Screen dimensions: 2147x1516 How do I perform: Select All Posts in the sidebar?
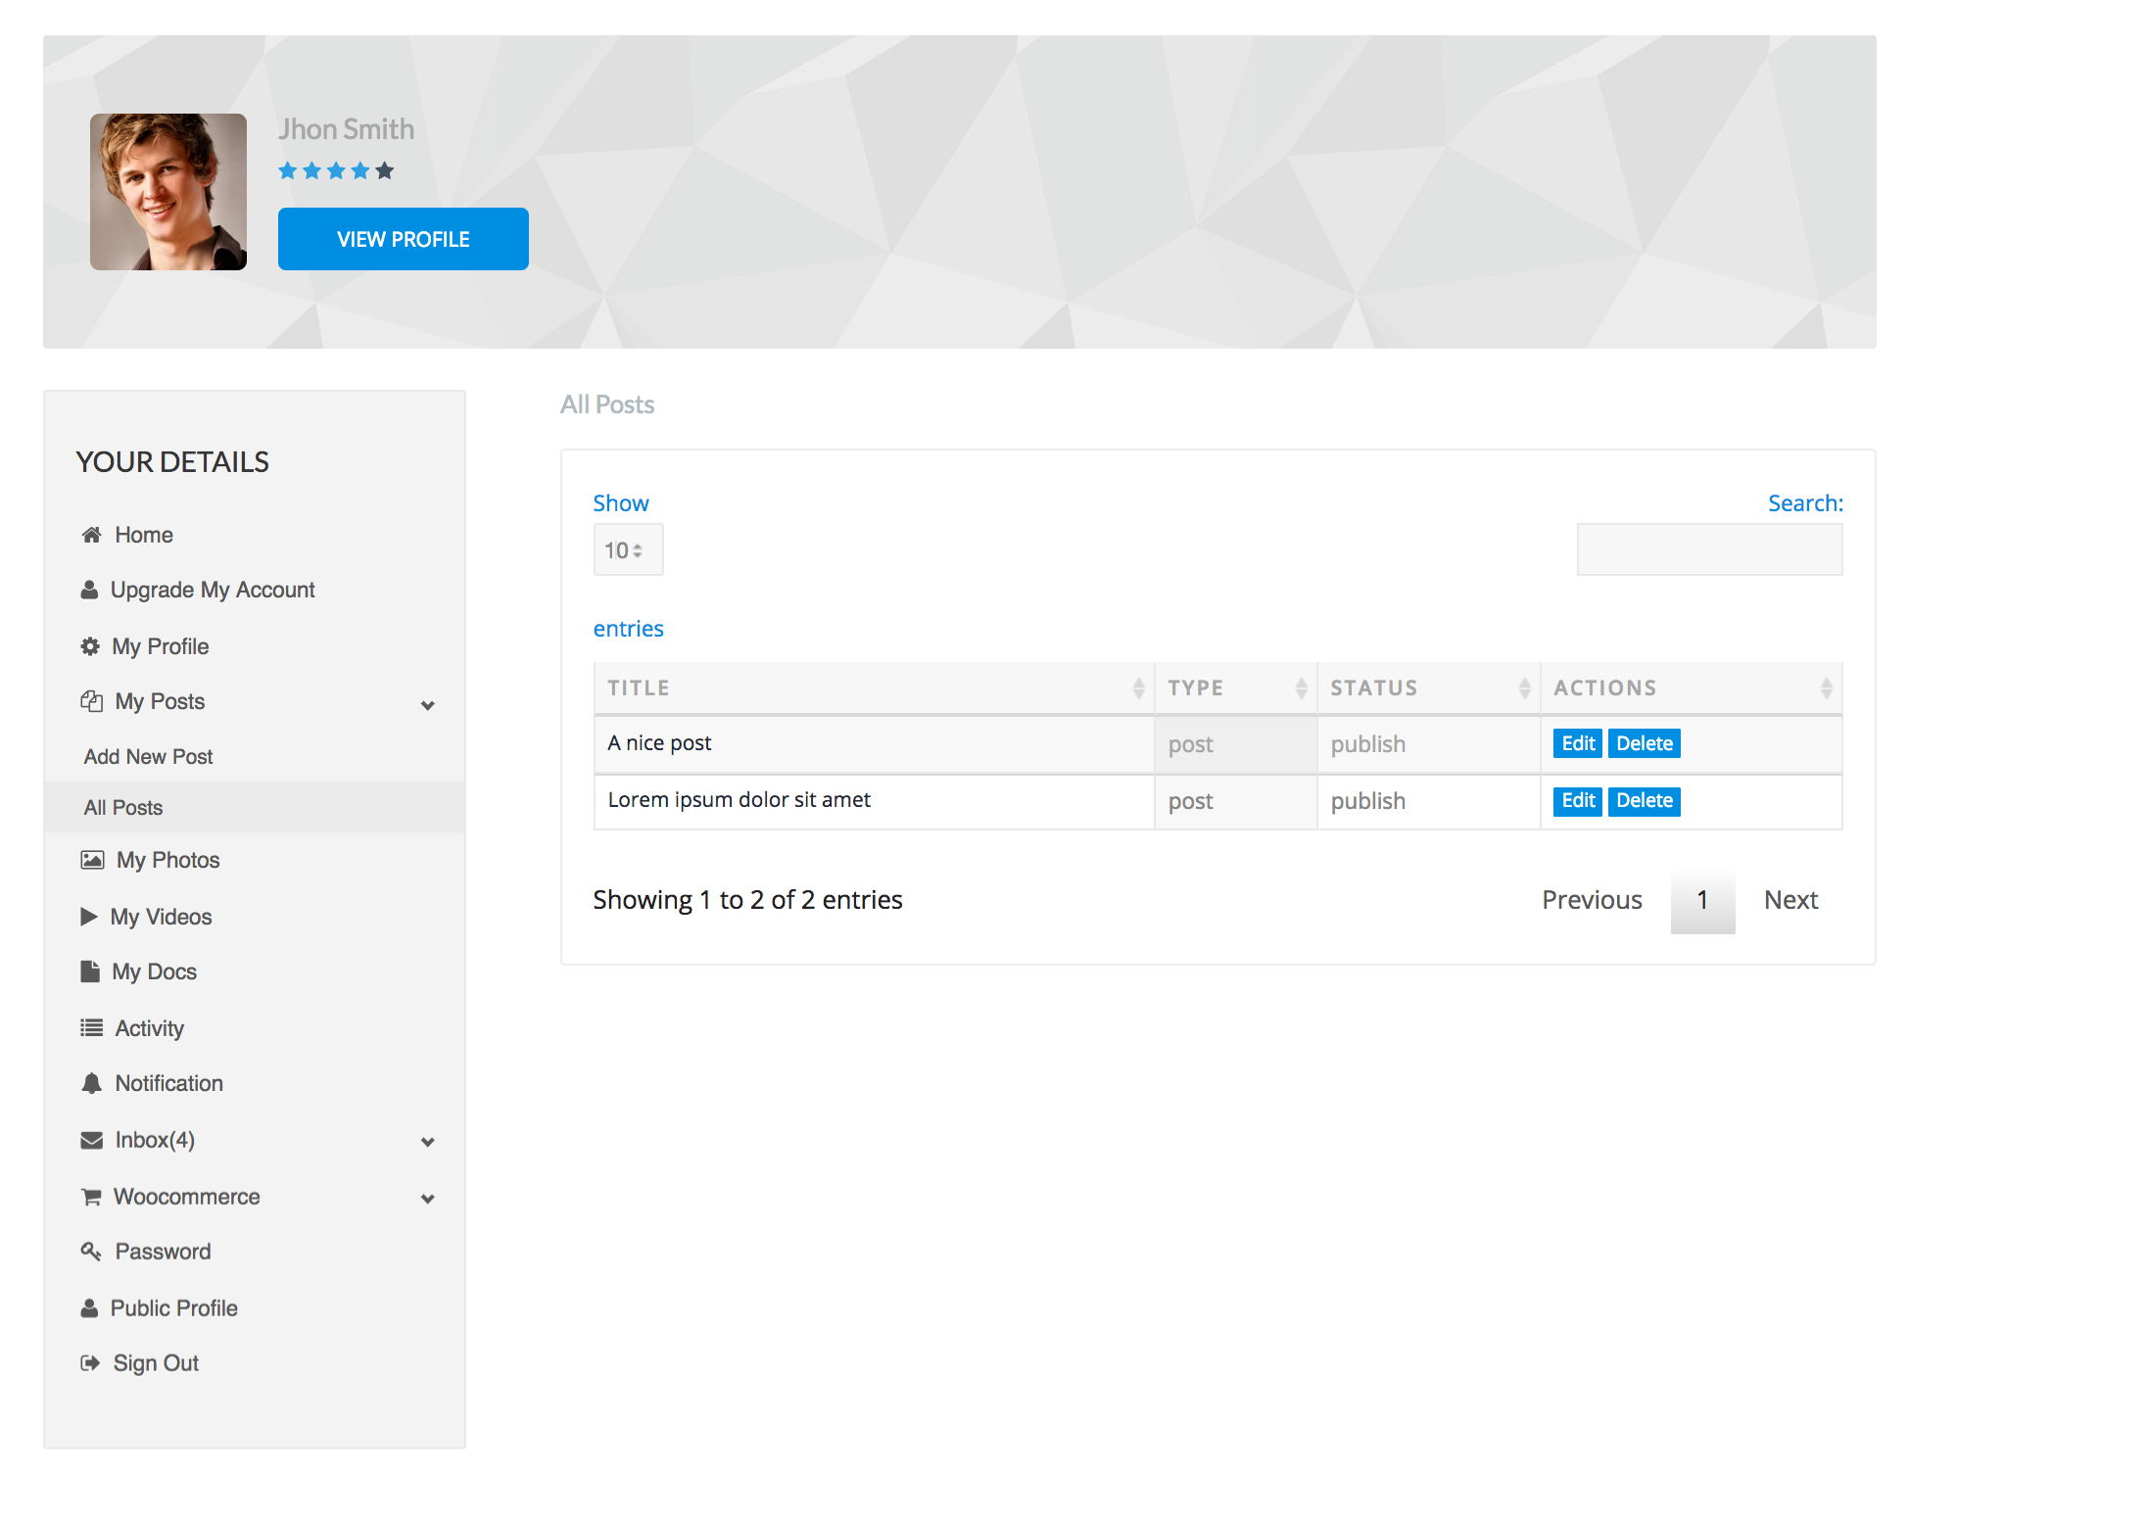click(121, 806)
